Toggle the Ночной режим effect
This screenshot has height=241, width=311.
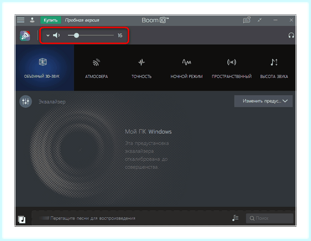pyautogui.click(x=187, y=68)
